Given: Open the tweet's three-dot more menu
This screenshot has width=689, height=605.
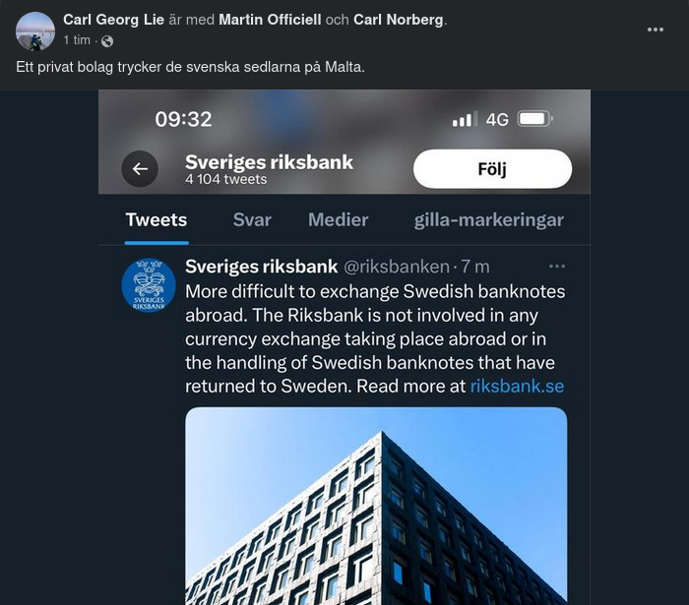Looking at the screenshot, I should tap(557, 267).
